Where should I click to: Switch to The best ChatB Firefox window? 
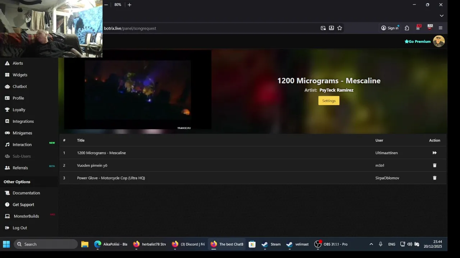point(227,244)
